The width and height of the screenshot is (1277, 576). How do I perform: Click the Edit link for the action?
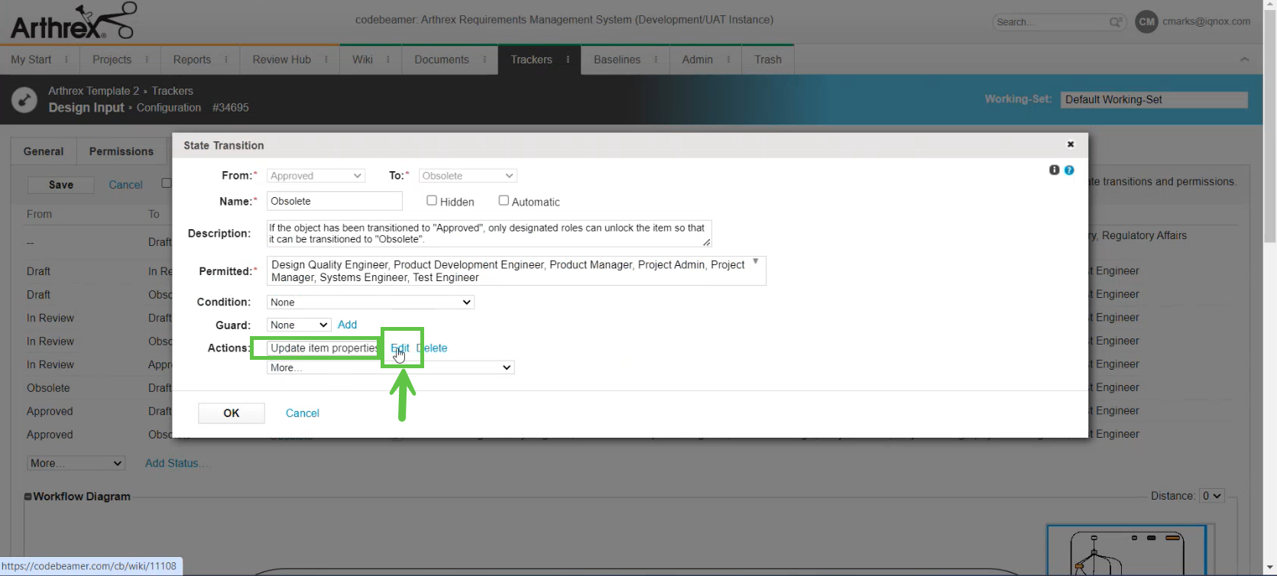(400, 348)
